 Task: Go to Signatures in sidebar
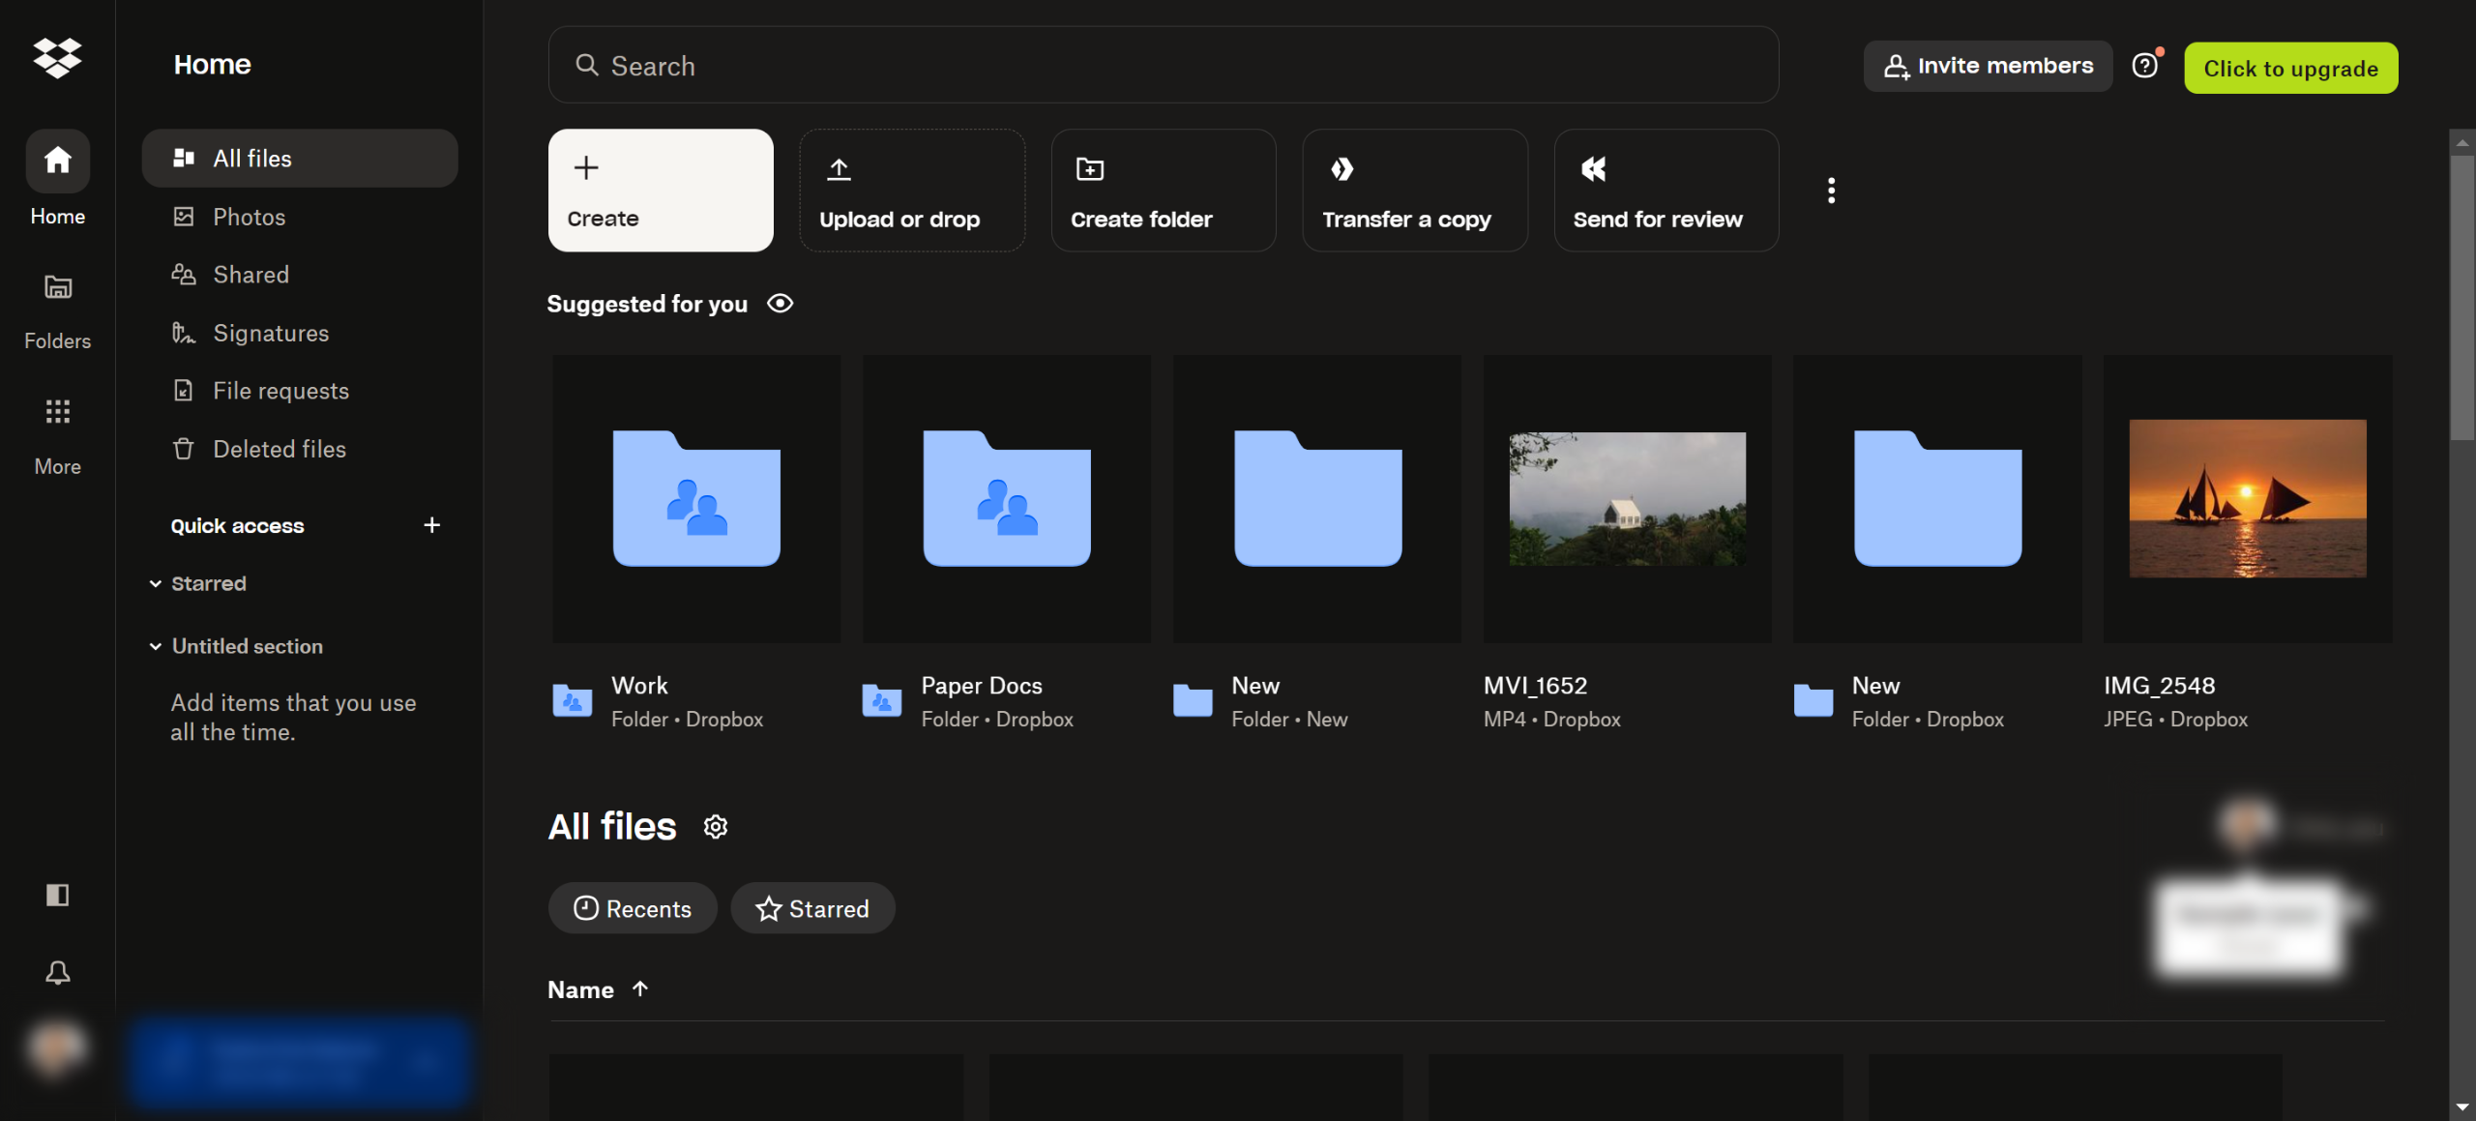[270, 333]
